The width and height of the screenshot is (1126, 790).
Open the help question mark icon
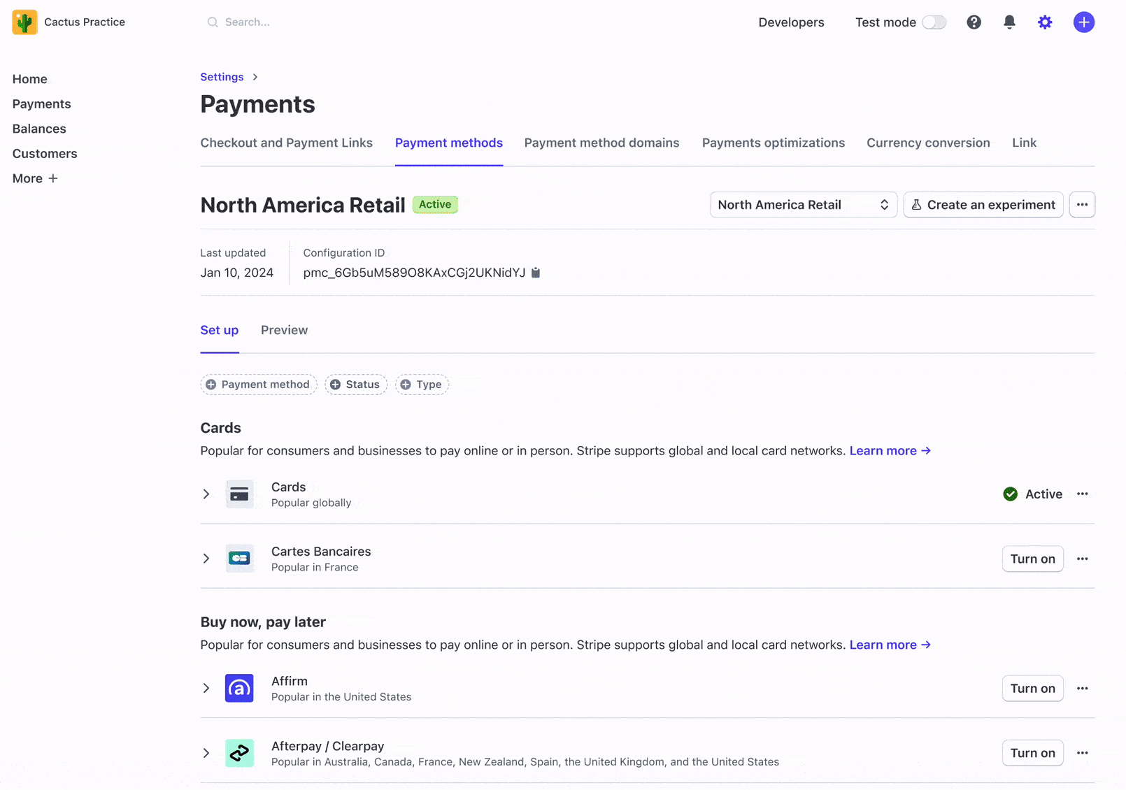(x=974, y=22)
